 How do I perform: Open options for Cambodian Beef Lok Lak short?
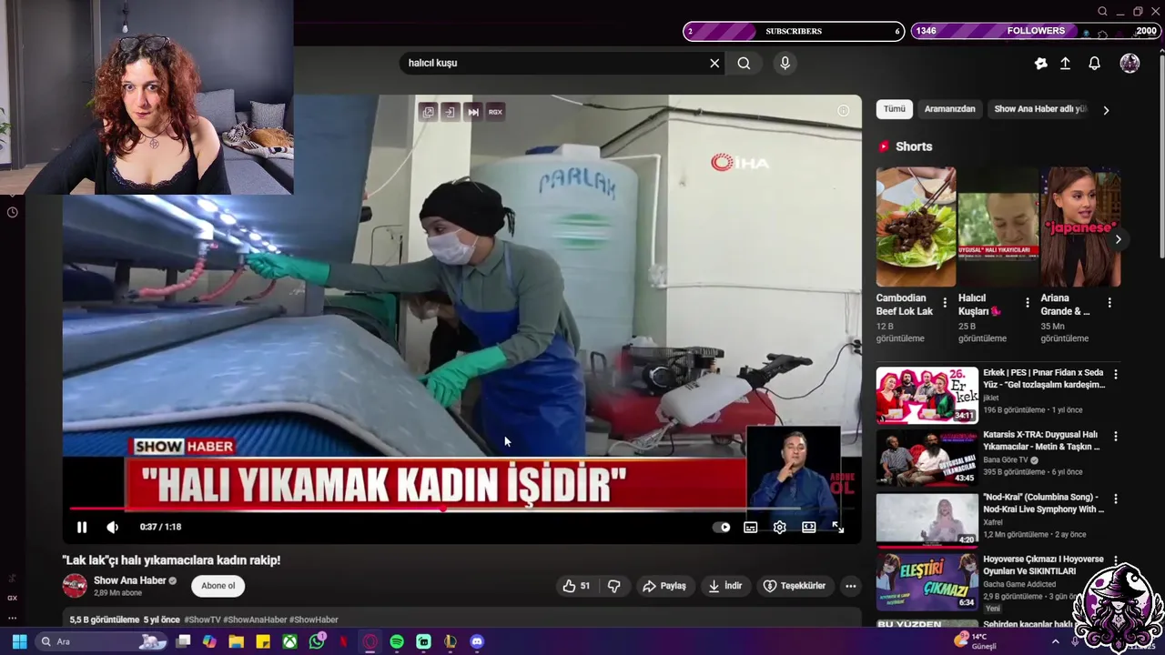point(945,303)
